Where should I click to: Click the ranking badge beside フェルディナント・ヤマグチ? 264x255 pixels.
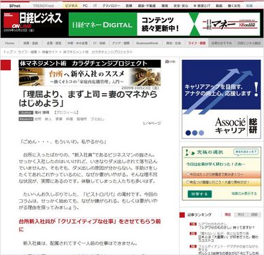[193, 246]
